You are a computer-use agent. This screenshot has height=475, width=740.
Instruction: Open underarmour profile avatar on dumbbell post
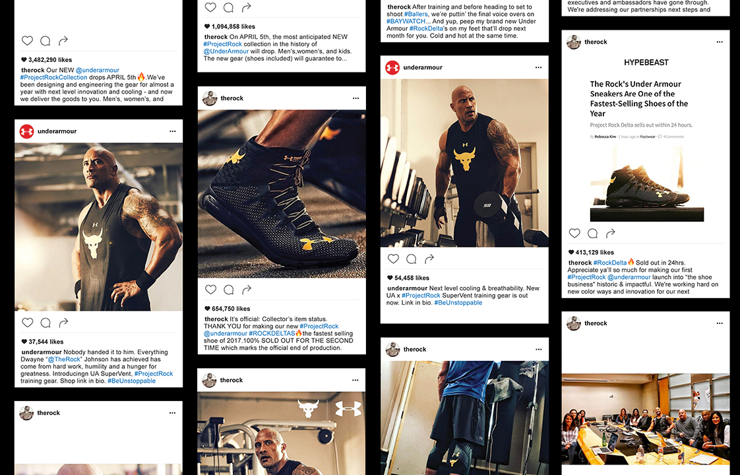click(392, 67)
